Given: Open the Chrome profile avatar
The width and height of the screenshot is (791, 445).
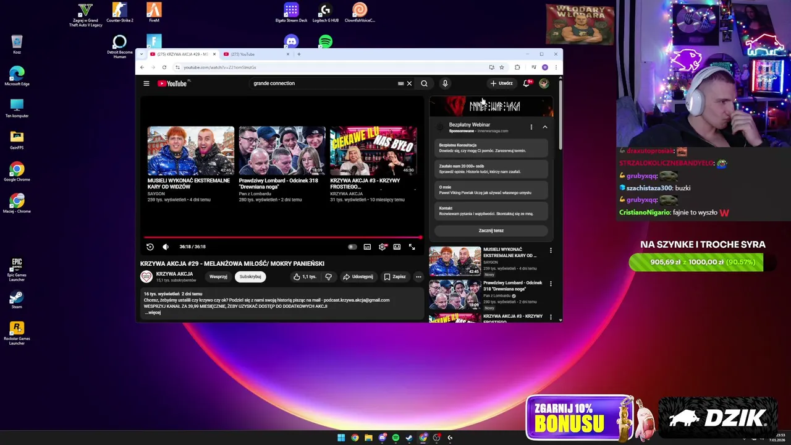Looking at the screenshot, I should (x=544, y=67).
